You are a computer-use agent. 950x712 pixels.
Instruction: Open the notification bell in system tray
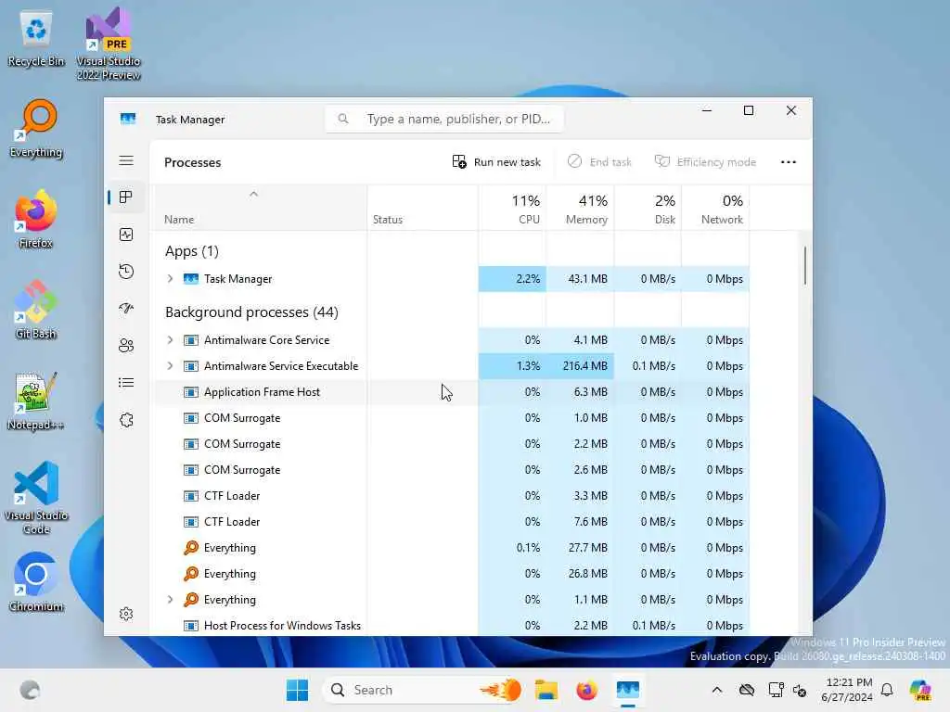[887, 690]
